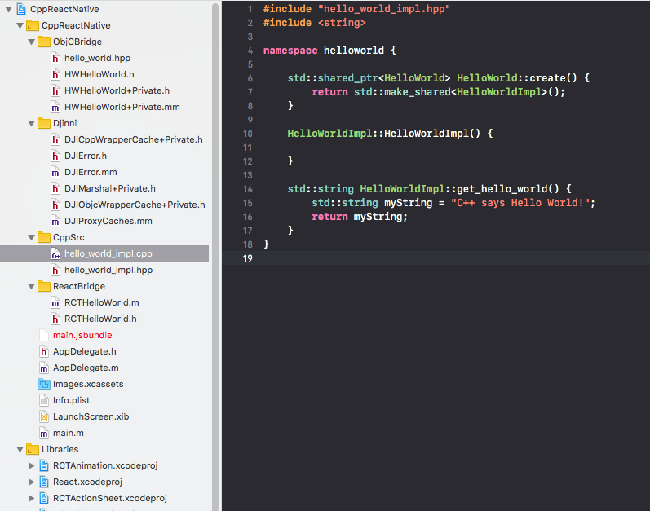Expand the React.xcodeproj triangle
This screenshot has height=511, width=650.
coord(31,482)
